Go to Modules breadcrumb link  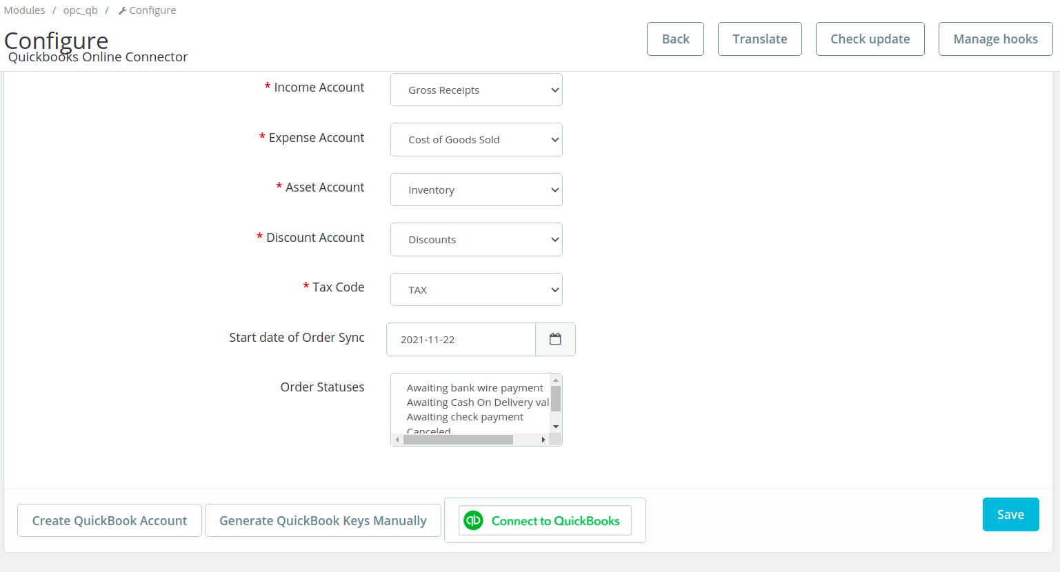[x=25, y=10]
